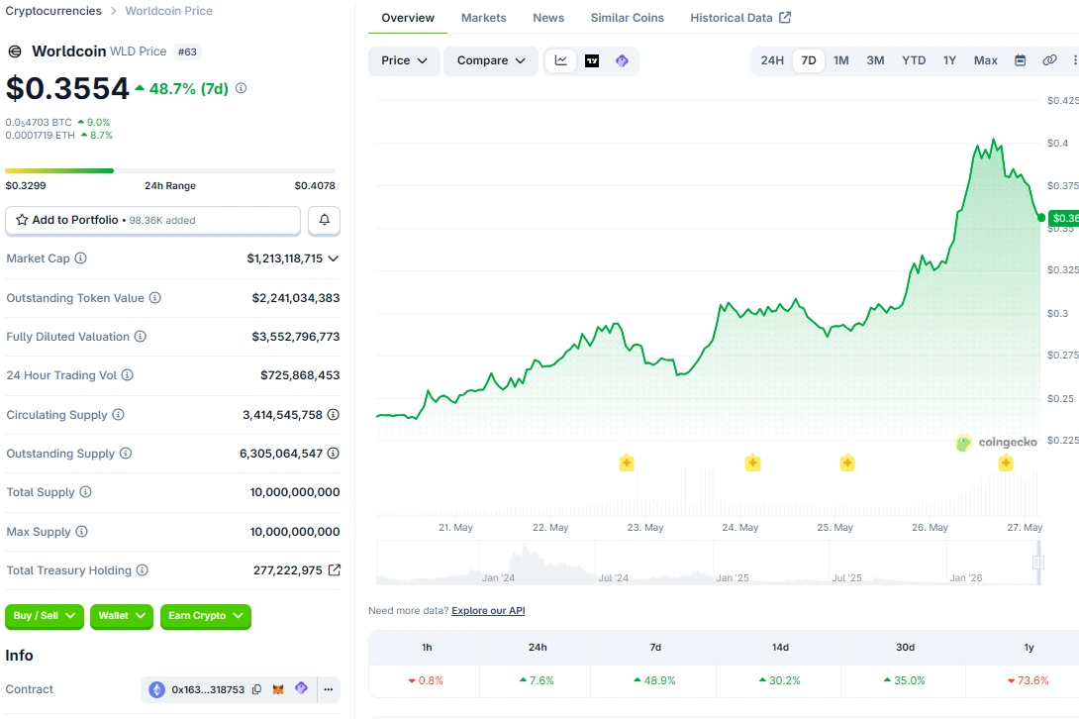Viewport: 1079px width, 719px height.
Task: Select the 24H time range
Action: click(x=772, y=60)
